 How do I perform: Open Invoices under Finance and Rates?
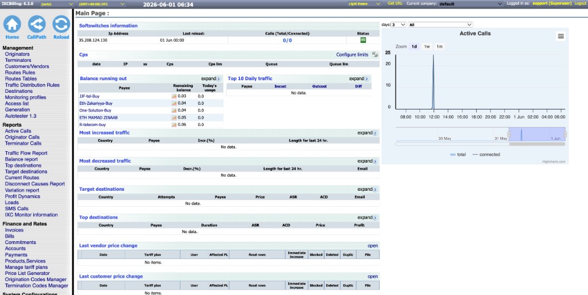tap(14, 230)
